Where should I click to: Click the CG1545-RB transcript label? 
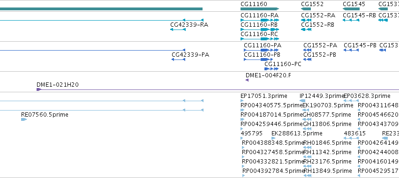[359, 15]
